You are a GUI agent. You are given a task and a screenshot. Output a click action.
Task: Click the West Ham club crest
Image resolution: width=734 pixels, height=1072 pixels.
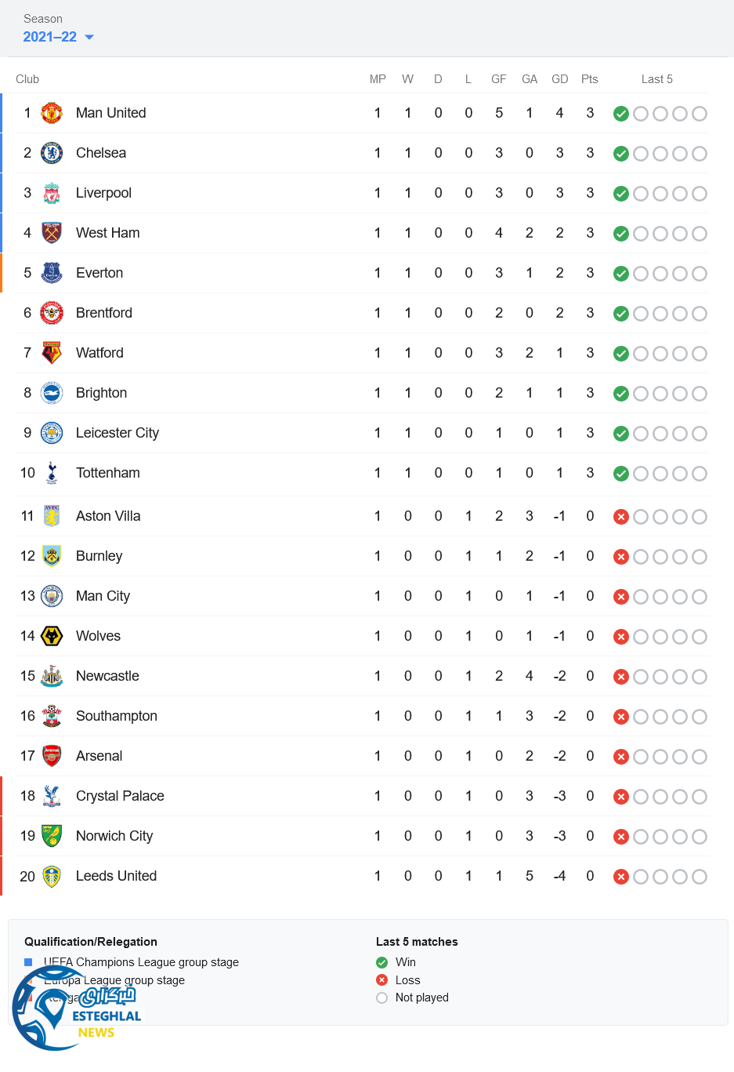(x=52, y=233)
